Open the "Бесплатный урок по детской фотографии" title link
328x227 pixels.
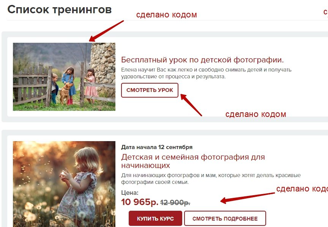click(202, 60)
